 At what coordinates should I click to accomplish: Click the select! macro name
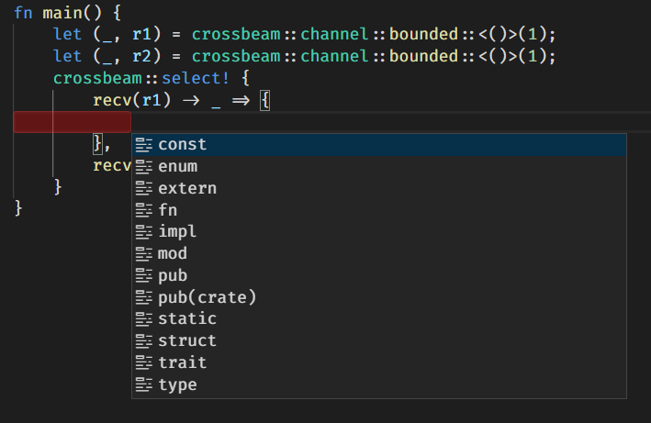[196, 78]
